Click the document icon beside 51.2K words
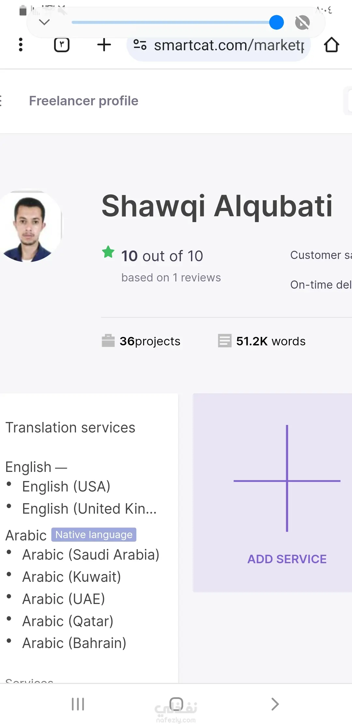 (225, 341)
